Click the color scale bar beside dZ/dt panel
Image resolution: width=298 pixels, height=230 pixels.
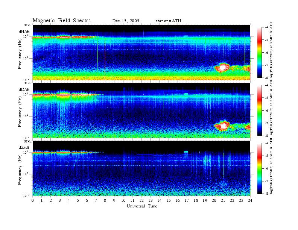coord(260,168)
